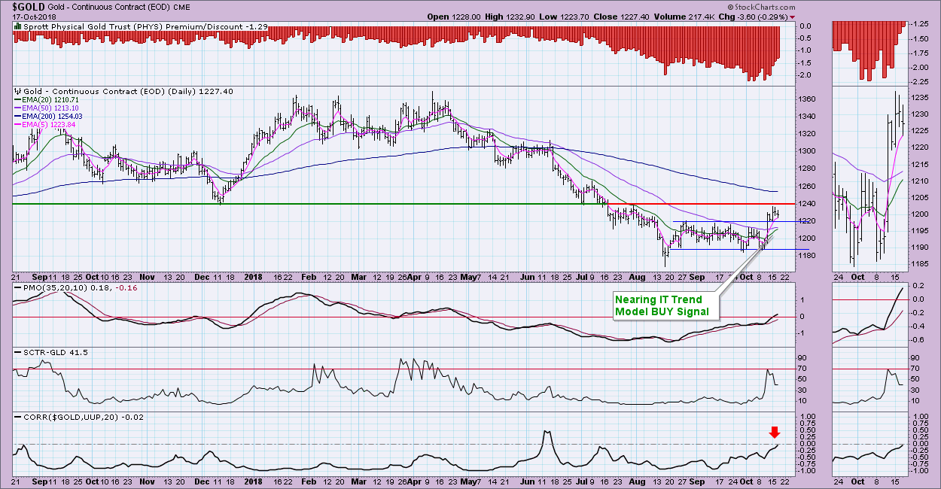Click histogram icon beside Sprott Physical Gold Trust
Screen dimensions: 941x489
(17, 26)
